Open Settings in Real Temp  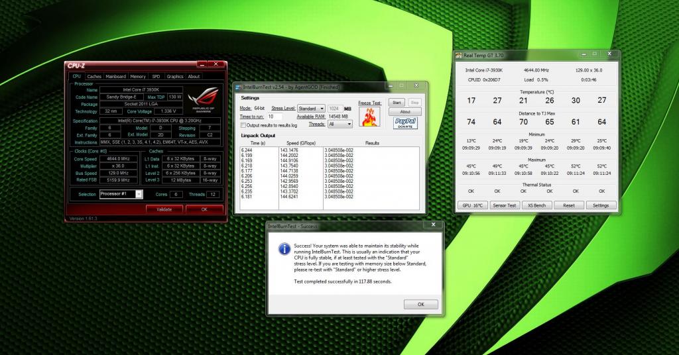click(x=601, y=205)
